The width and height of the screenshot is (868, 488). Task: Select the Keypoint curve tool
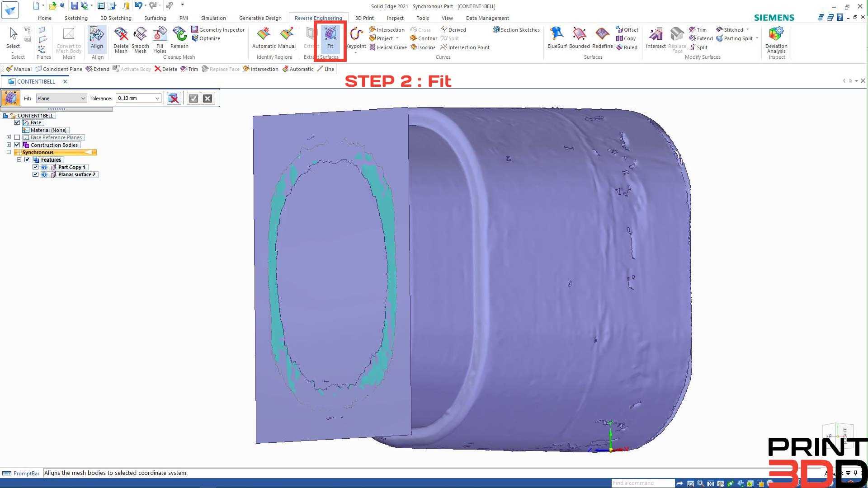click(356, 38)
